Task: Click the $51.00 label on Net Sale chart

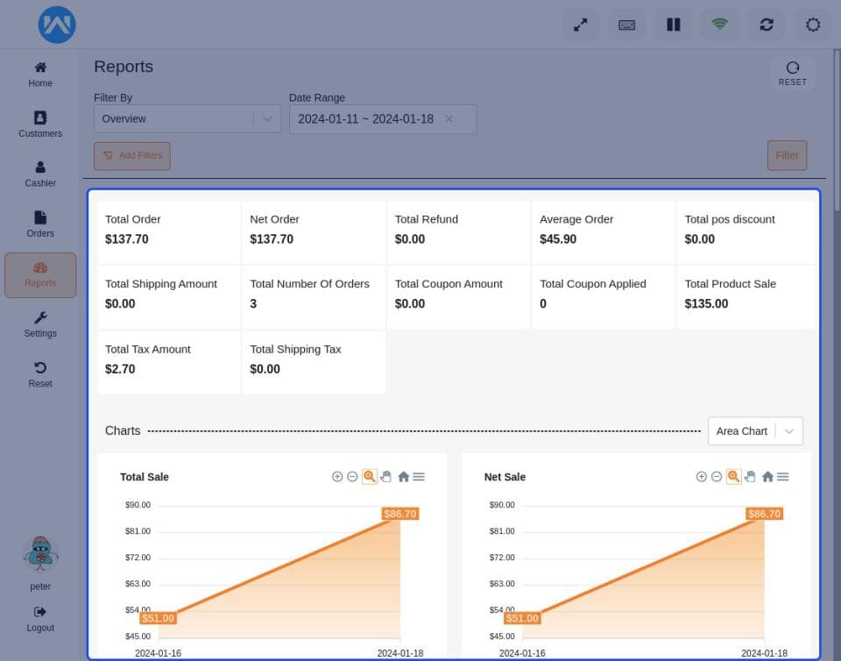Action: [x=522, y=618]
